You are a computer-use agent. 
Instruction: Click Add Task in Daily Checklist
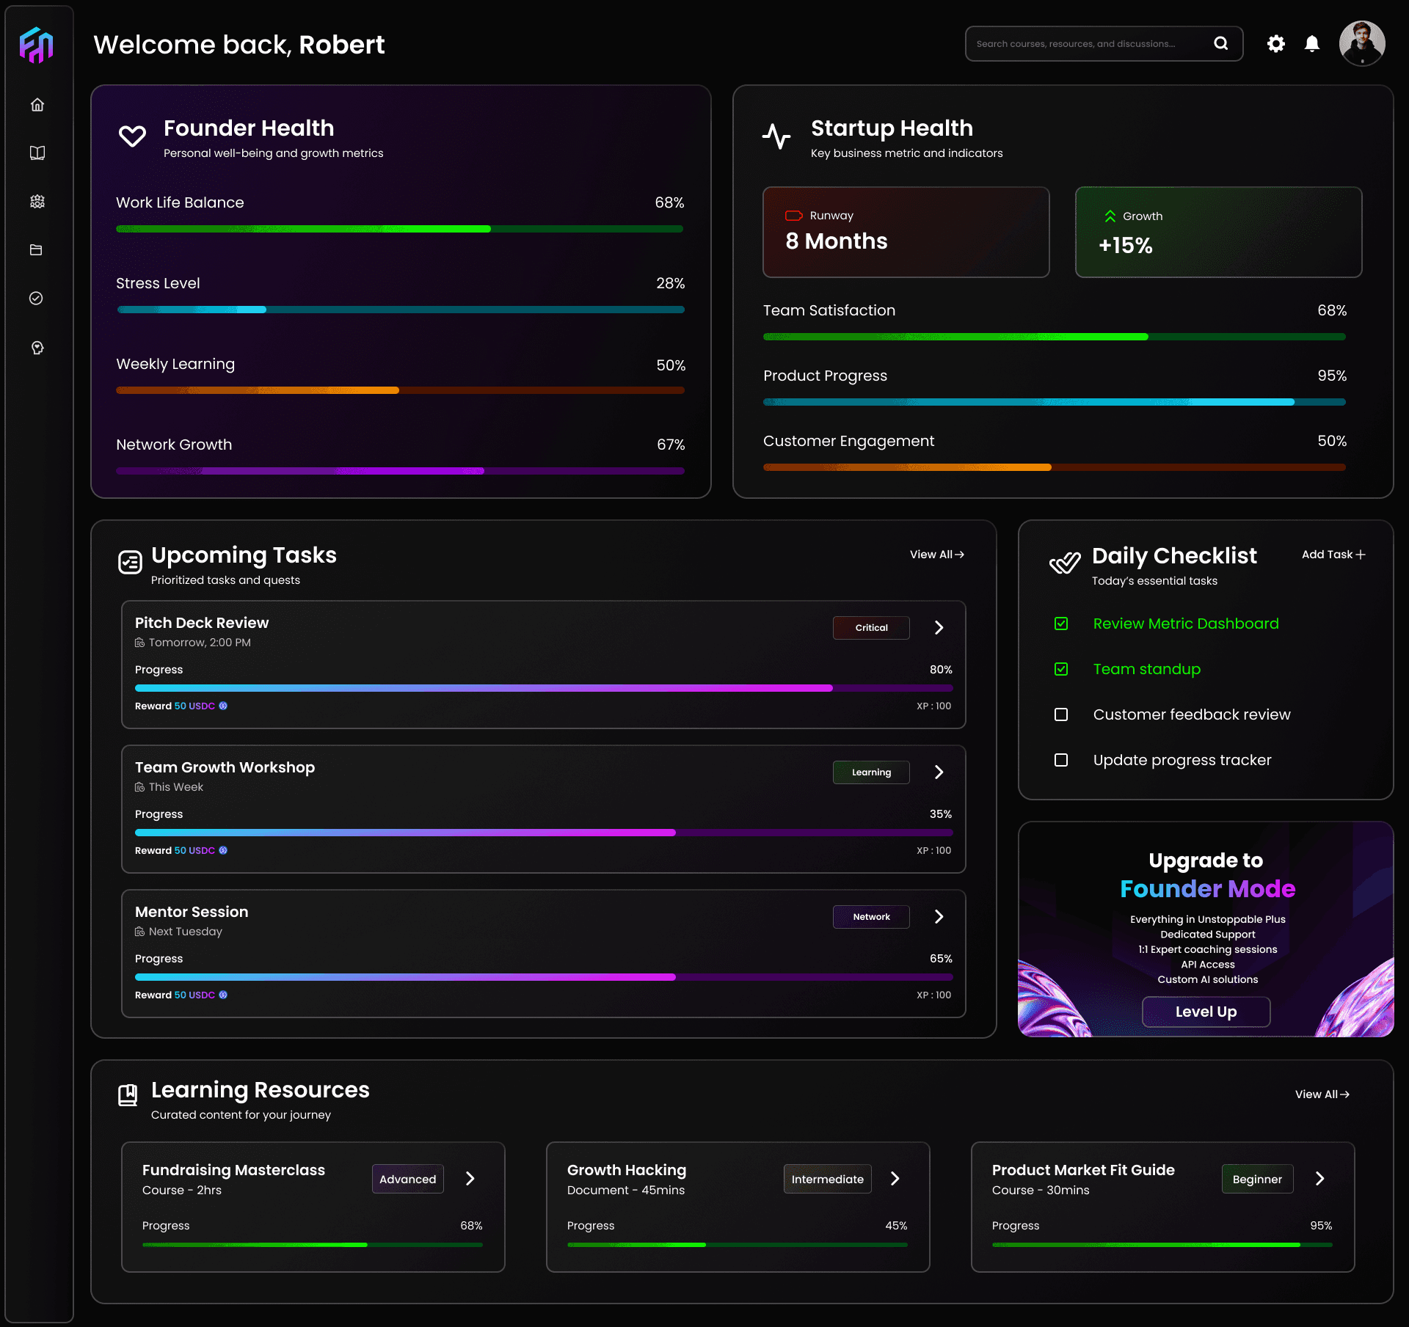coord(1332,555)
